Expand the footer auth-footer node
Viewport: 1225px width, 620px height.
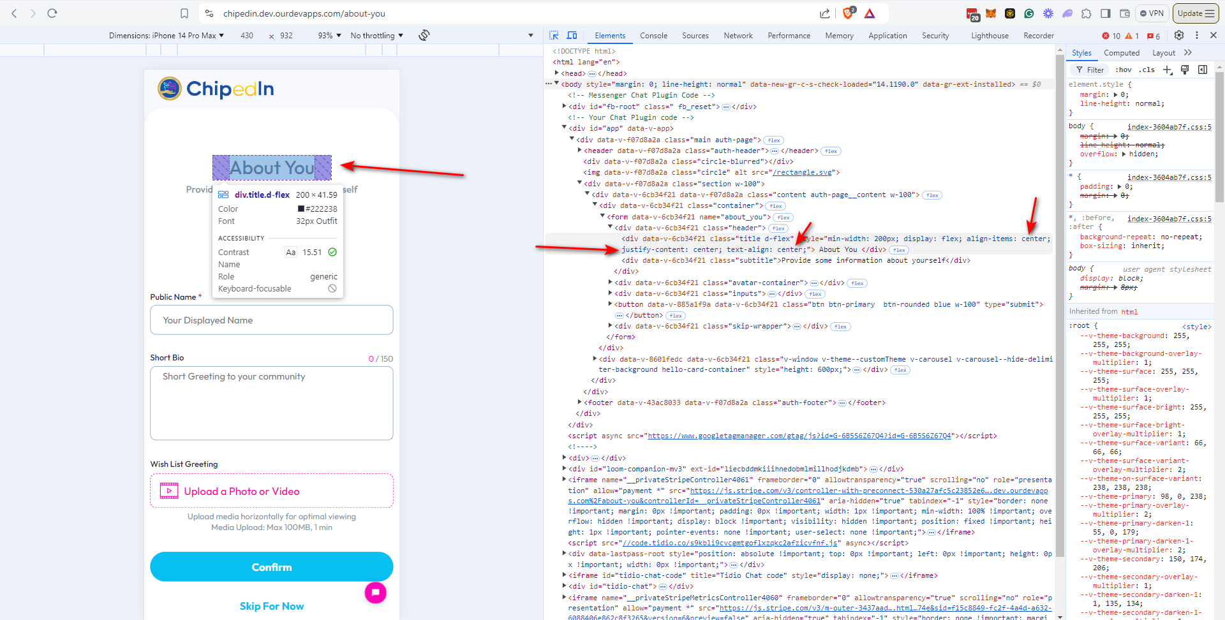pos(580,402)
